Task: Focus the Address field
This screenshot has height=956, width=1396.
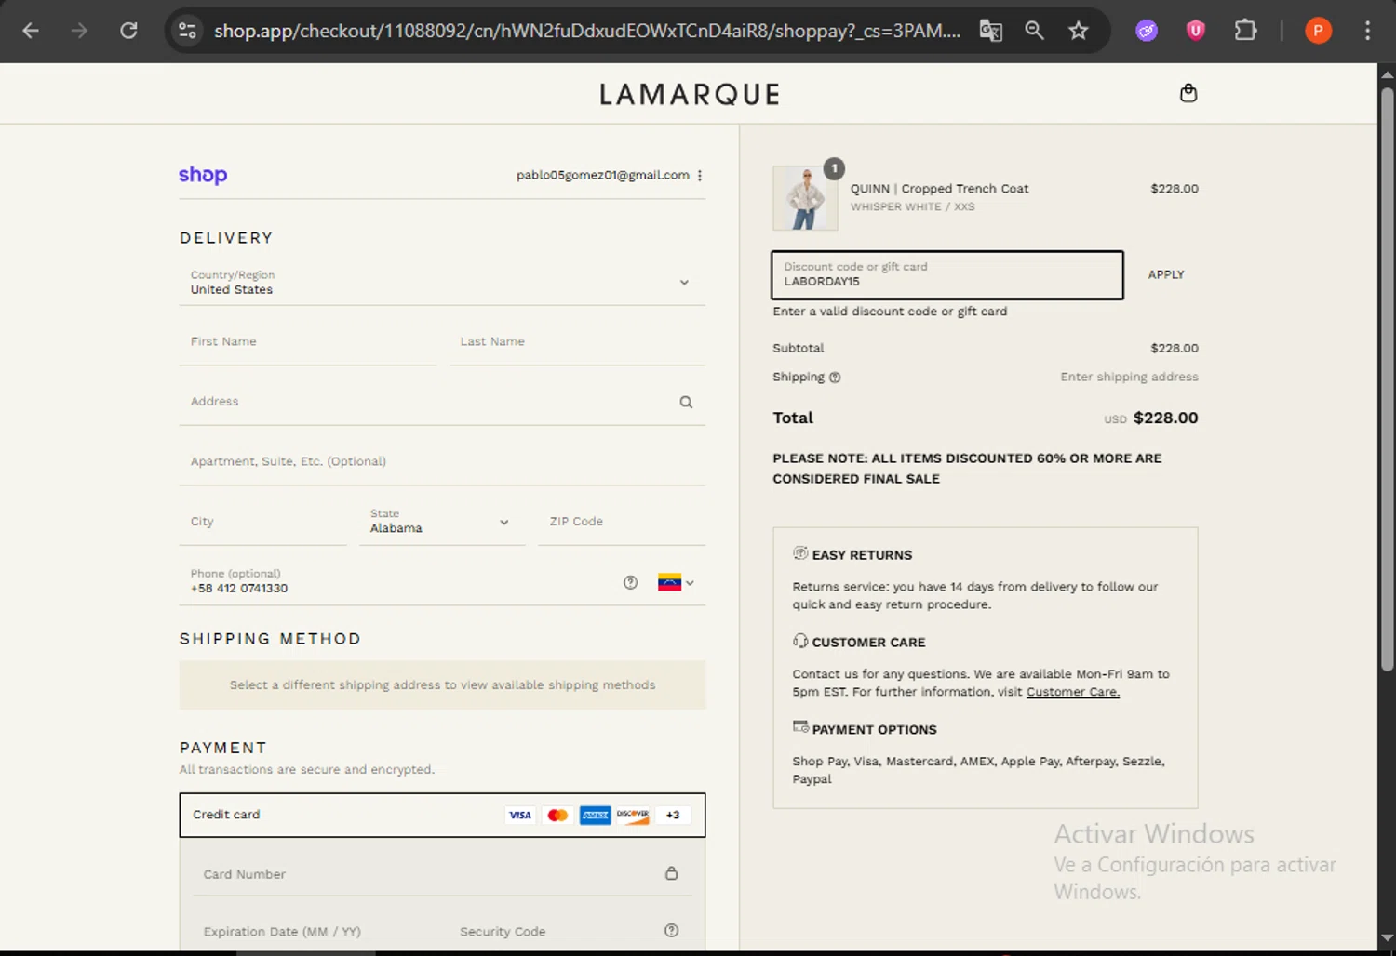Action: click(x=442, y=402)
